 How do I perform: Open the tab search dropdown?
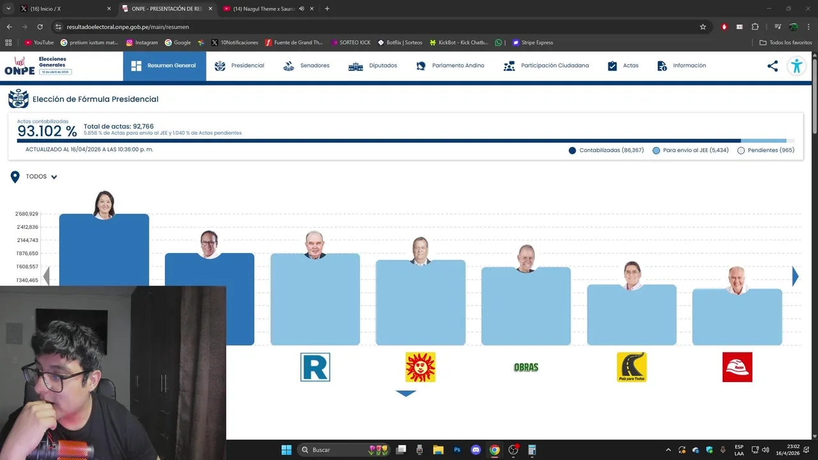pyautogui.click(x=8, y=9)
